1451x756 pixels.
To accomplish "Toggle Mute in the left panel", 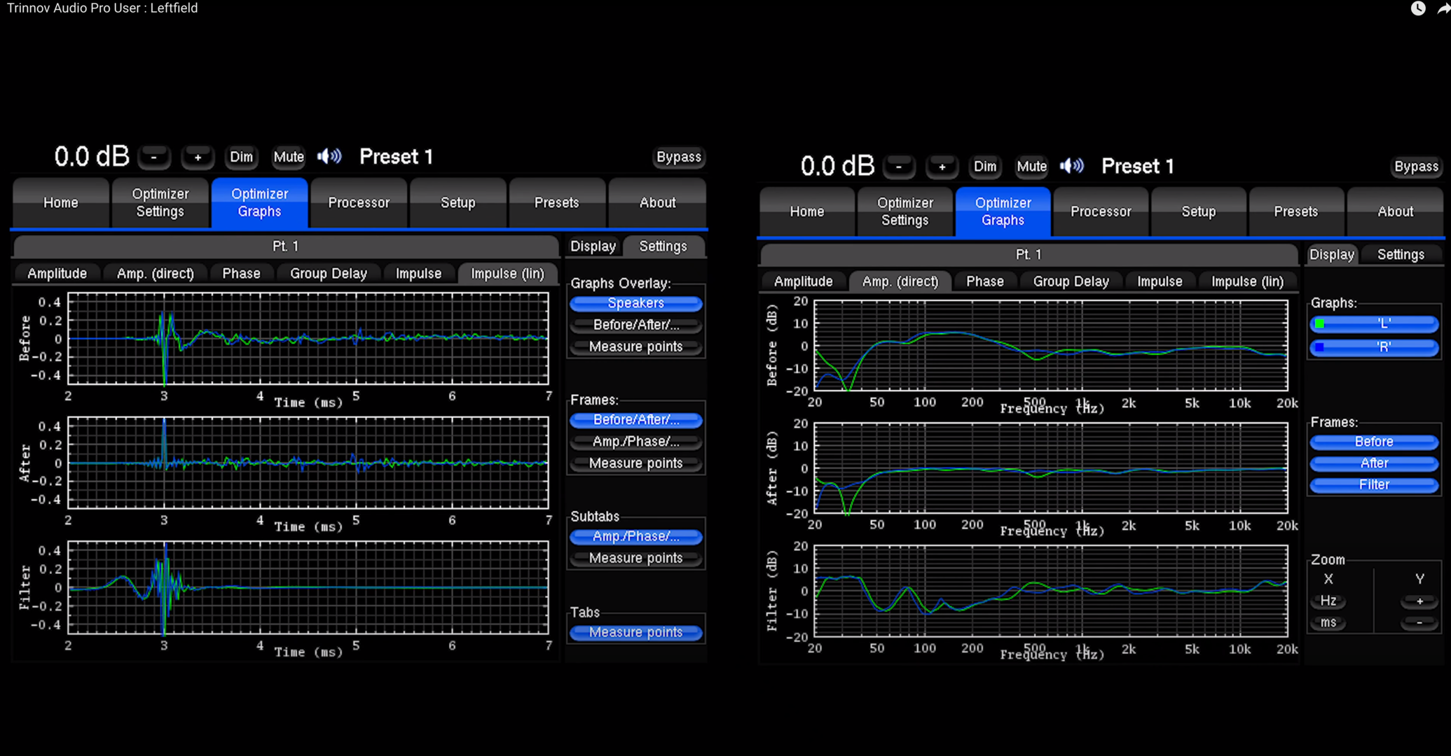I will [x=288, y=157].
